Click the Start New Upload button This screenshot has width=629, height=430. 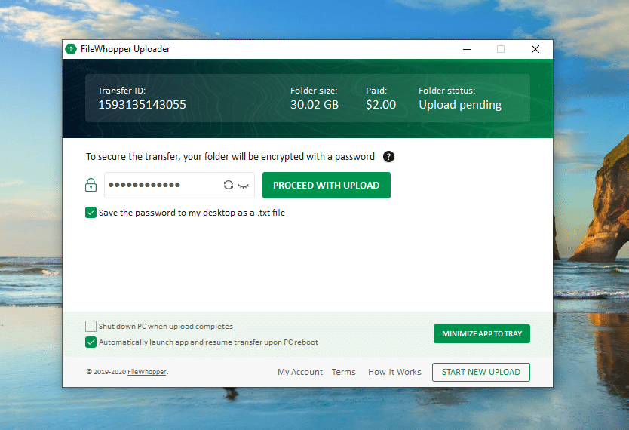click(x=480, y=372)
